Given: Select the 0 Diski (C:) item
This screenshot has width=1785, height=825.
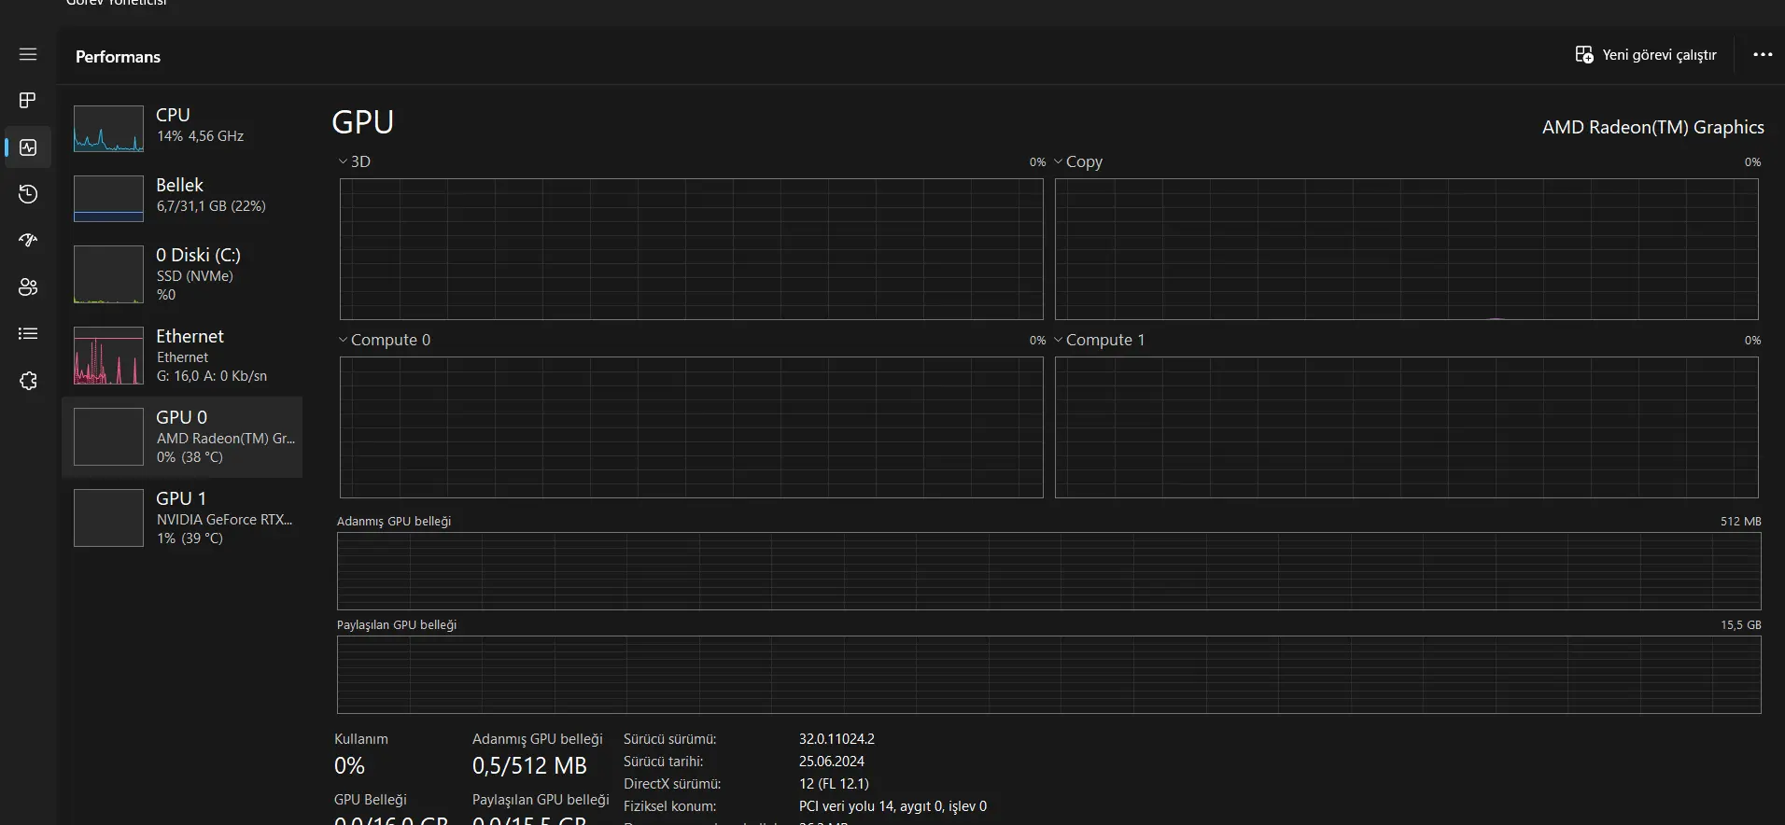Looking at the screenshot, I should [183, 273].
